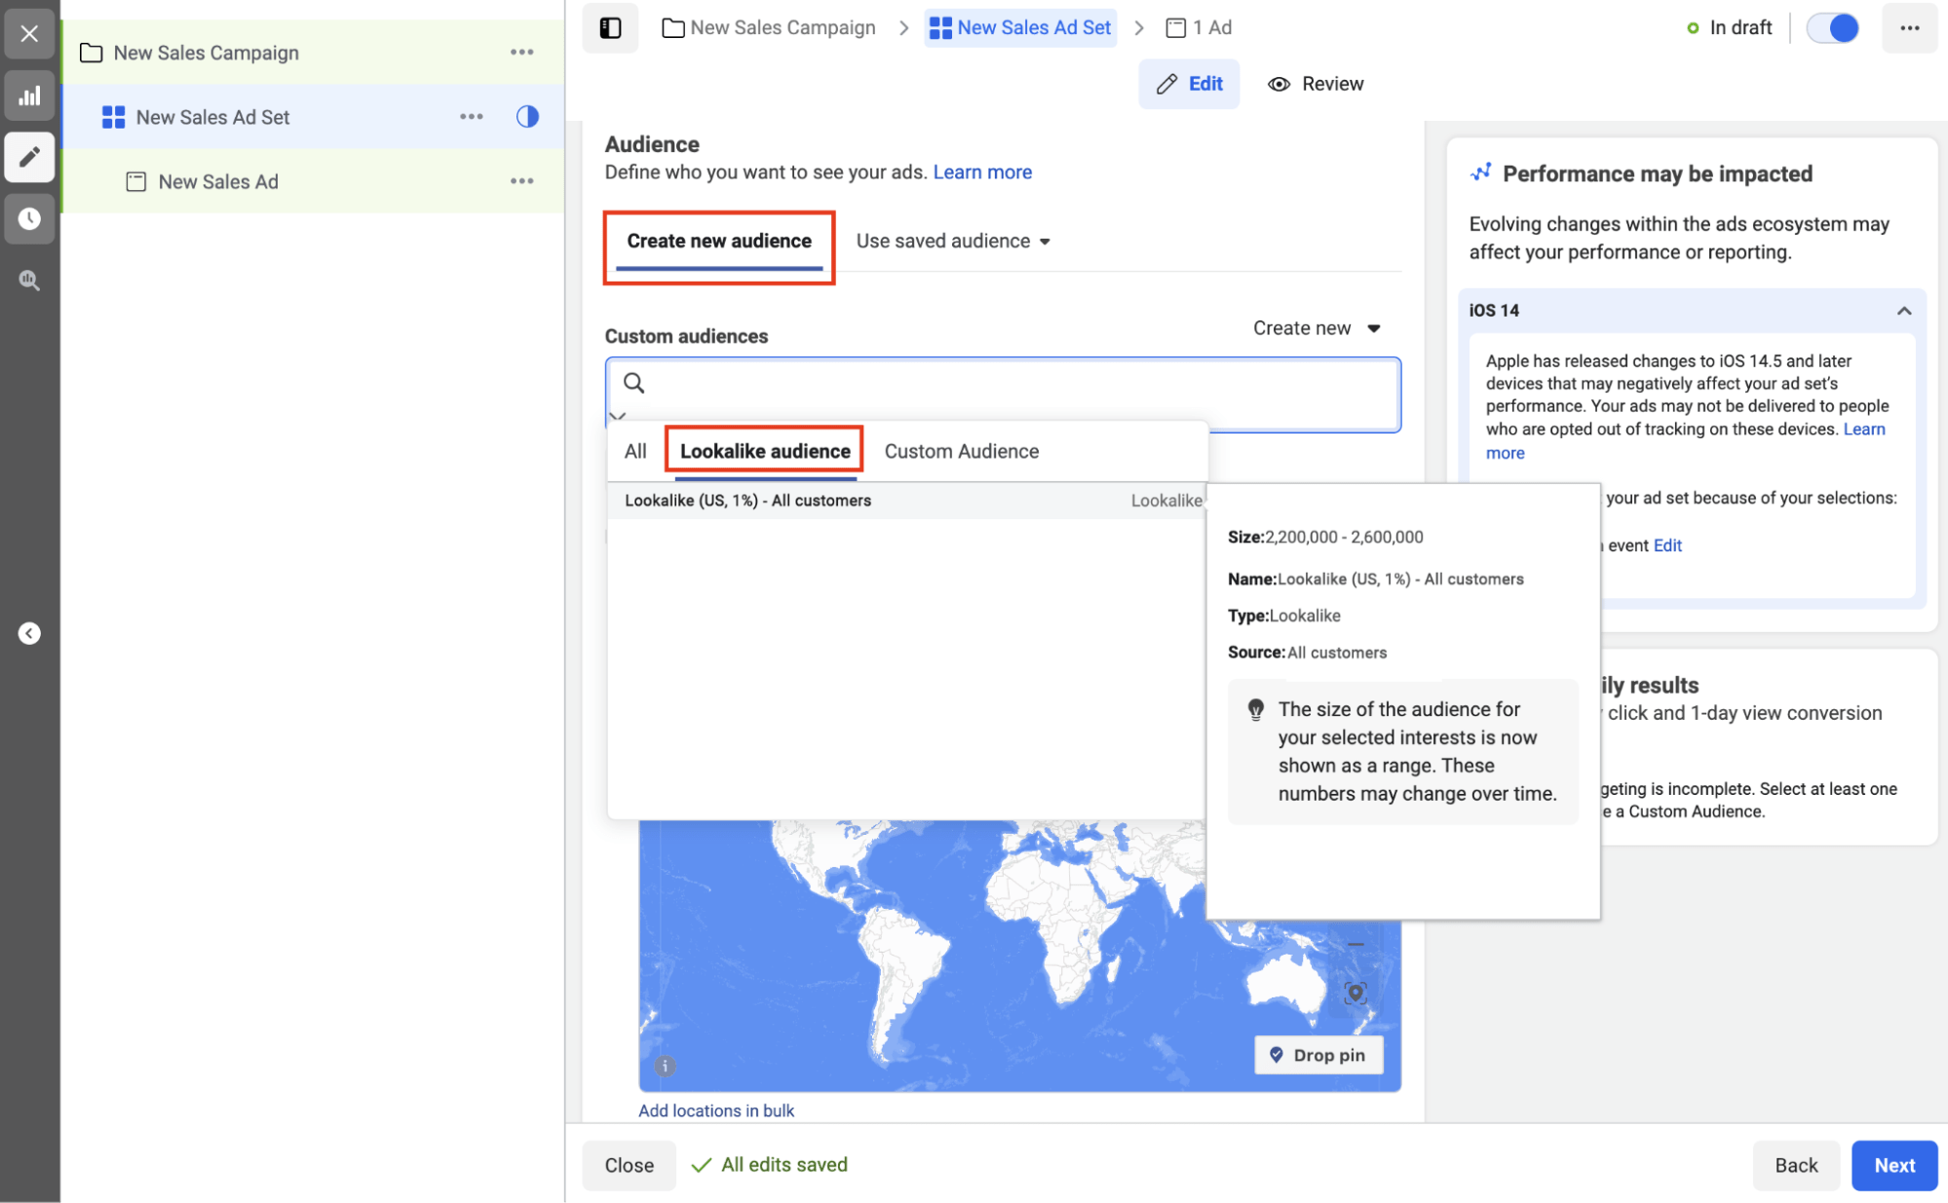1948x1203 pixels.
Task: Collapse sidebar with the left arrow circle
Action: point(29,634)
